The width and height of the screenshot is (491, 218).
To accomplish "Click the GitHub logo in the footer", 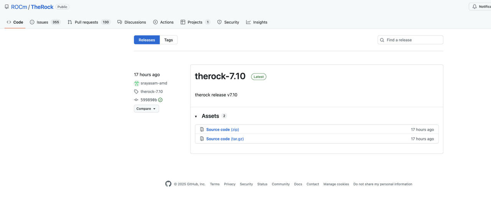I will 168,184.
